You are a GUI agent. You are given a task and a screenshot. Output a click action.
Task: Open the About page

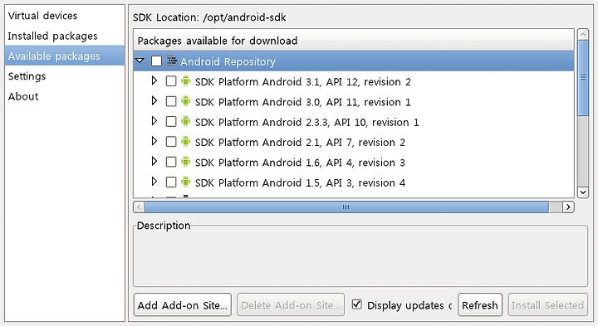point(65,96)
